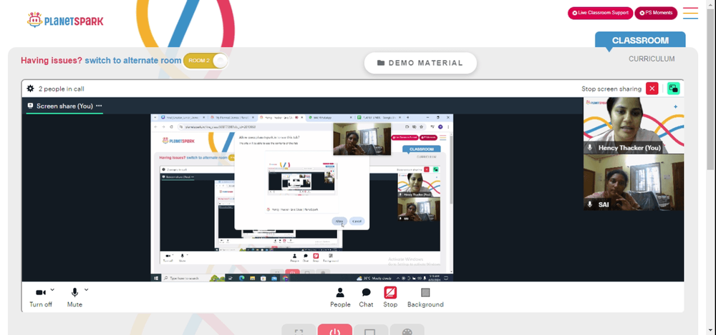Stop screen sharing with red X button
The width and height of the screenshot is (716, 335).
click(652, 89)
